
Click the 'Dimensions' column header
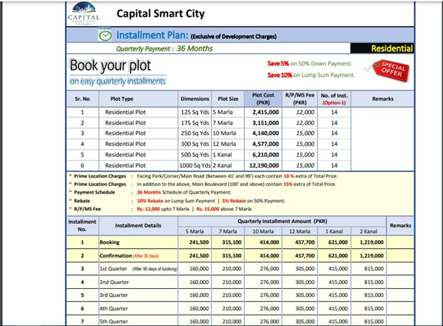point(195,99)
